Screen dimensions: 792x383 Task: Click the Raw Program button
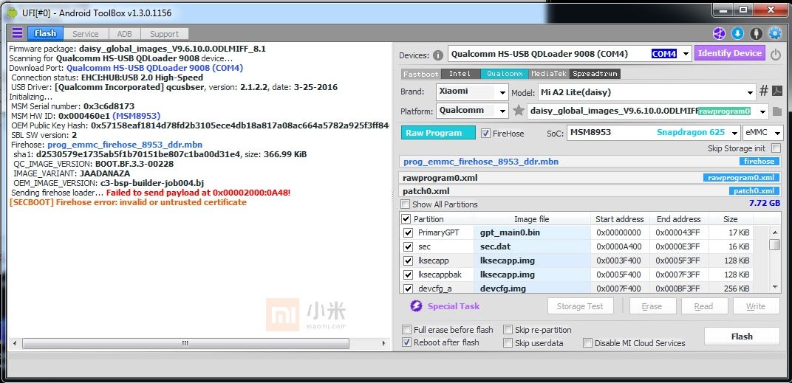pos(438,133)
